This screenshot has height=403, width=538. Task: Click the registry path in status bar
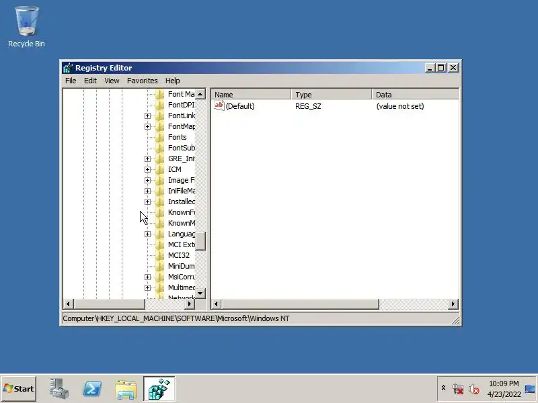tap(176, 318)
